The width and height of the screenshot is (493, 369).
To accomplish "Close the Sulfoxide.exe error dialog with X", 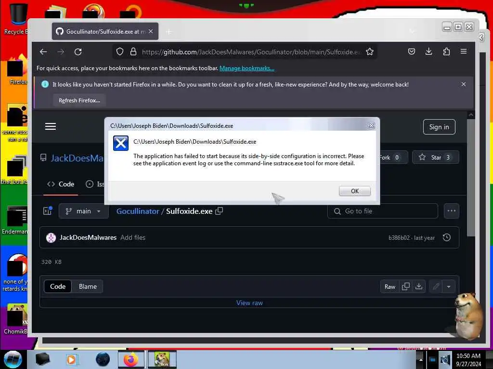I will click(371, 125).
